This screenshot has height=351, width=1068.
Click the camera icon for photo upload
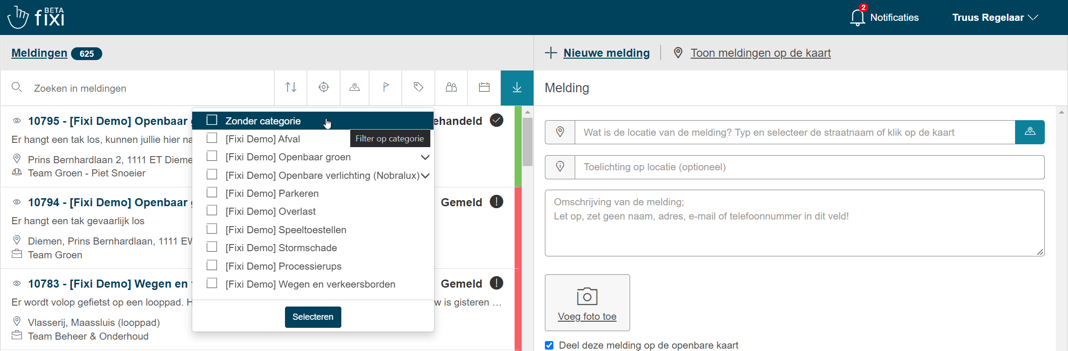(x=587, y=297)
